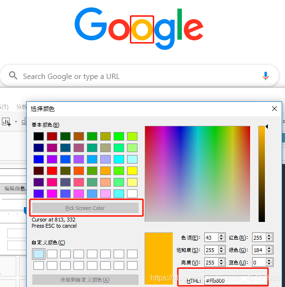Click the yellow-orange current color preview

(x=159, y=258)
